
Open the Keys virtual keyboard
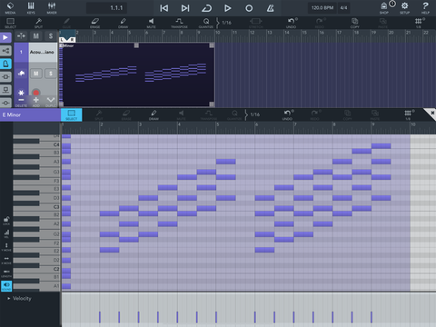pyautogui.click(x=31, y=8)
